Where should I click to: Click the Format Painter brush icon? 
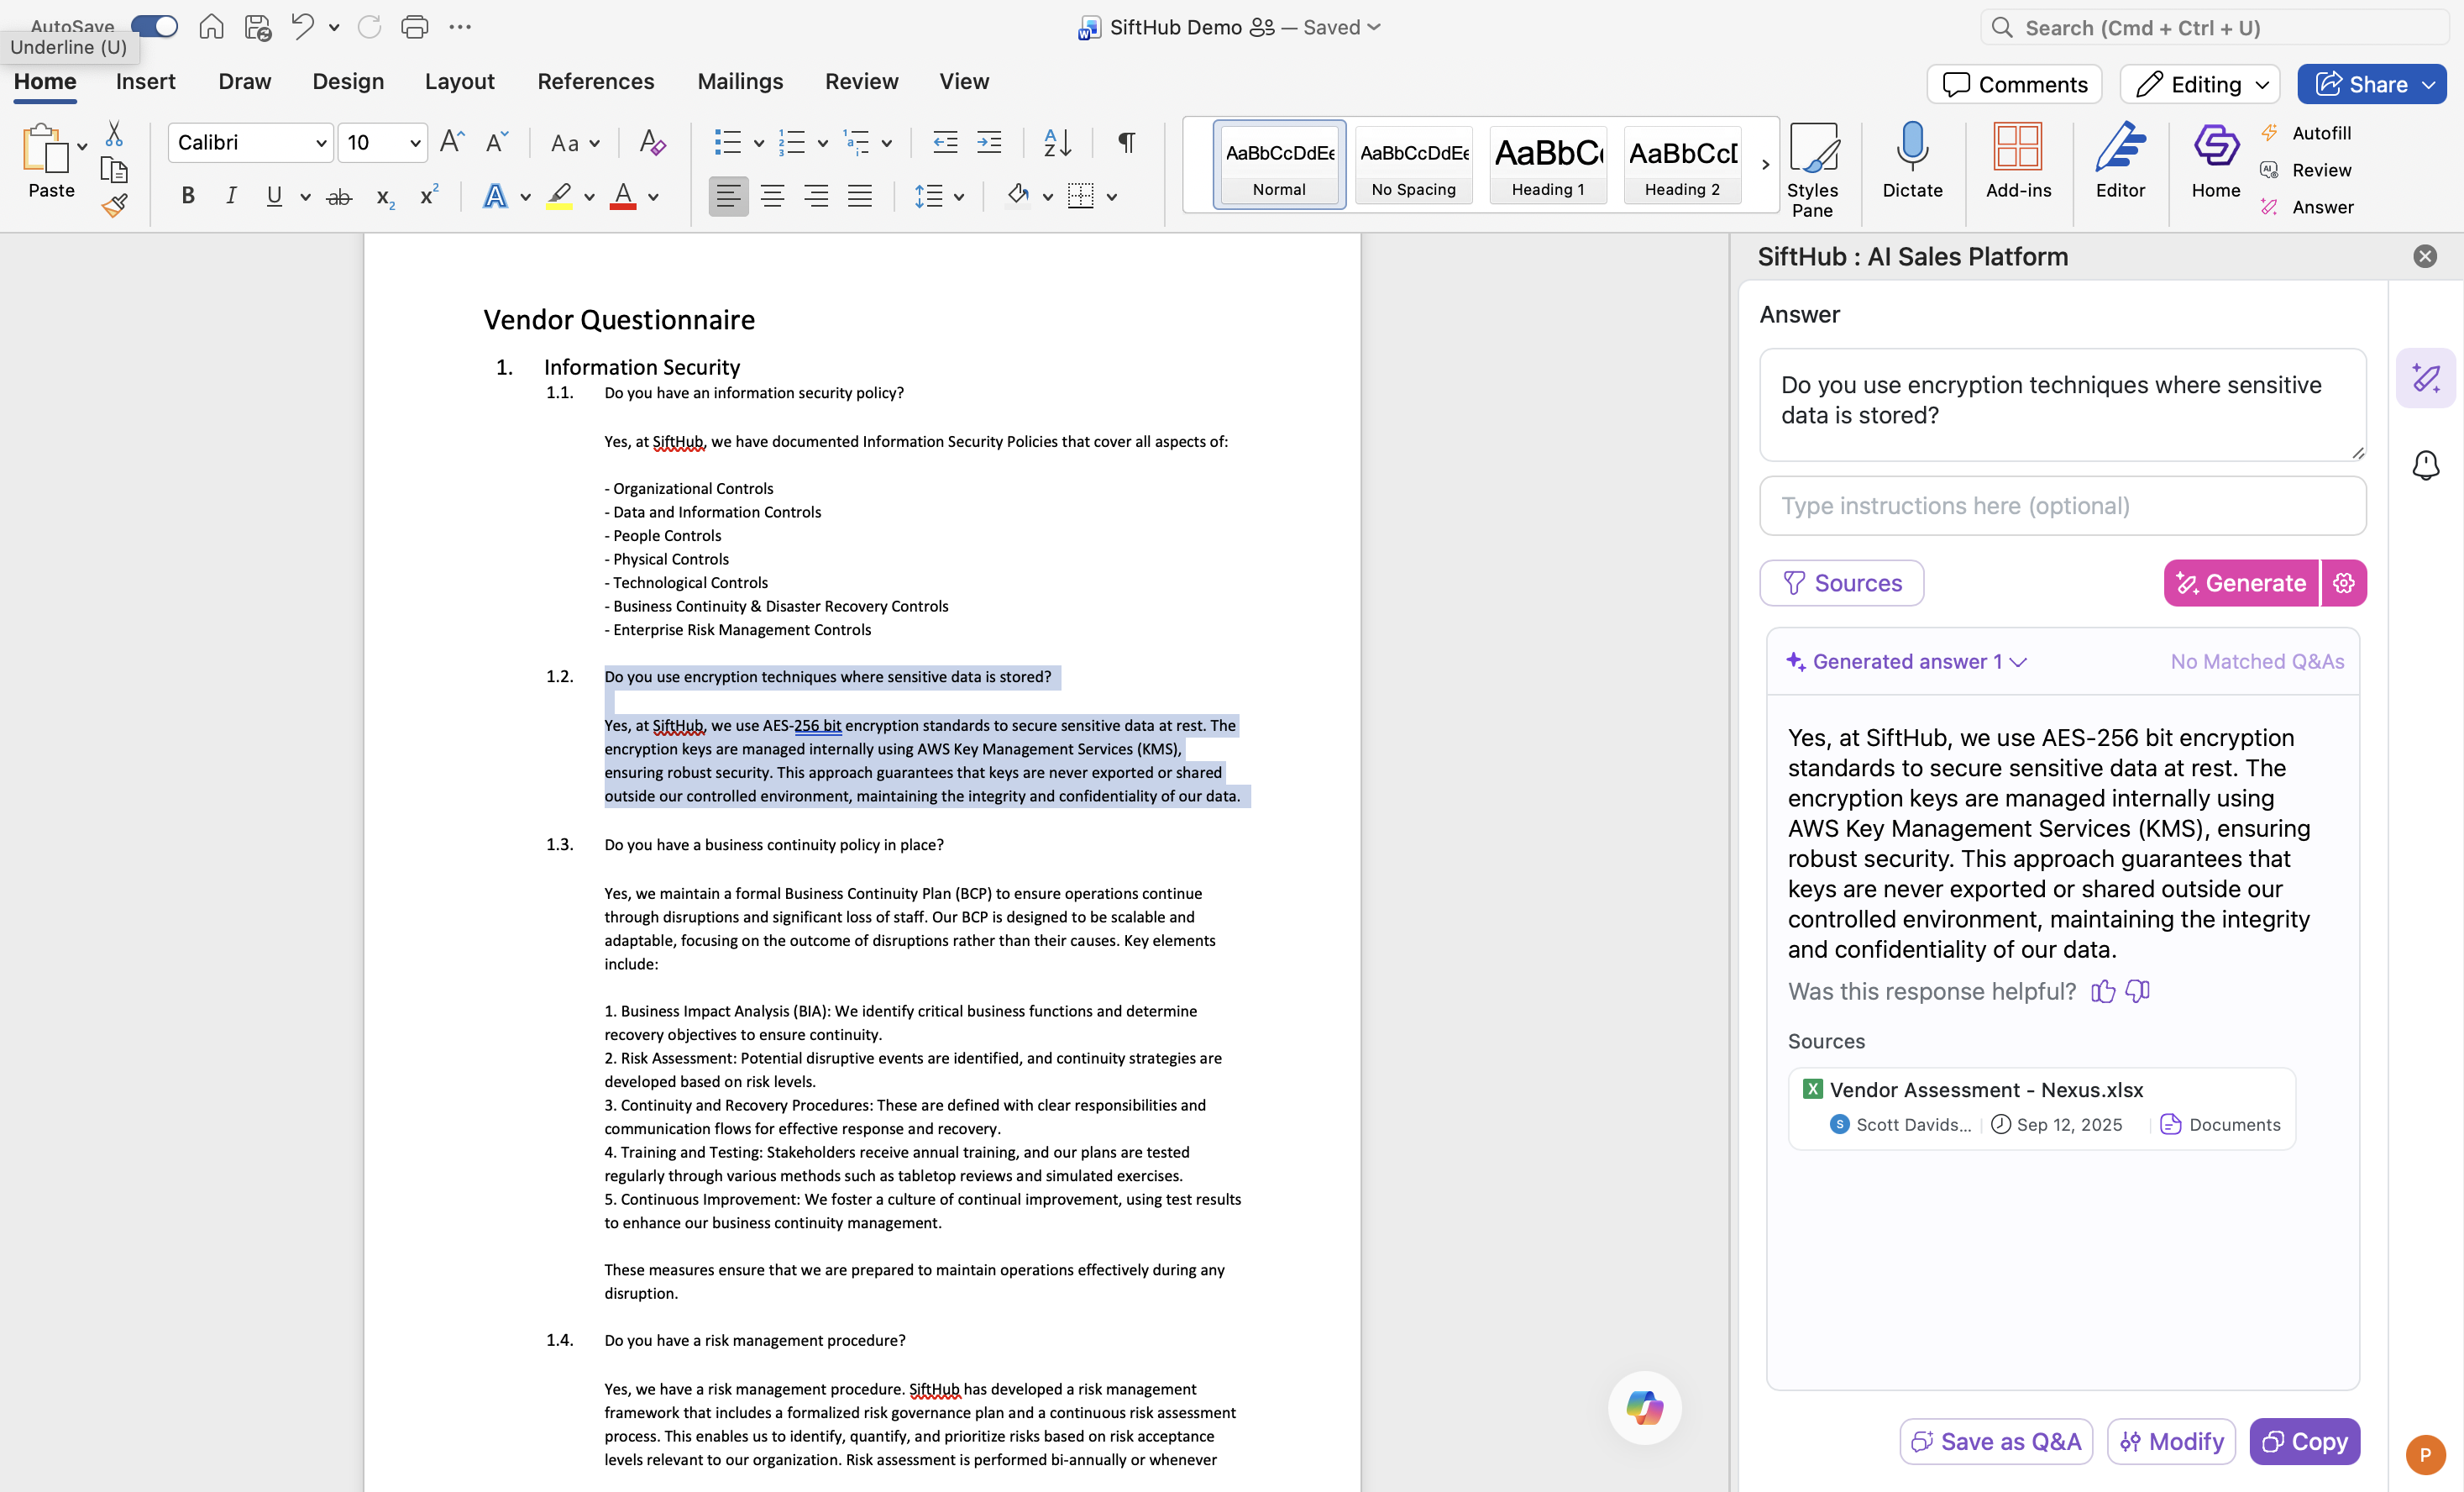coord(115,207)
